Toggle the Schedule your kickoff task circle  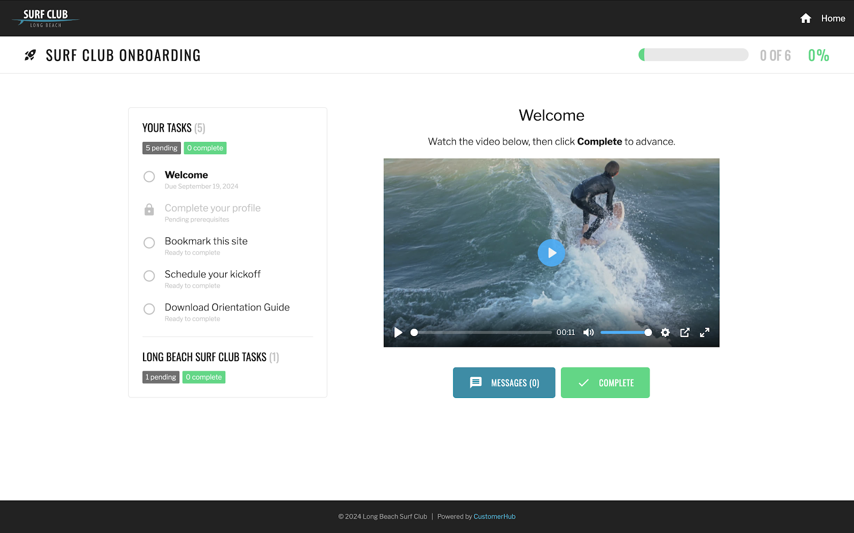149,276
